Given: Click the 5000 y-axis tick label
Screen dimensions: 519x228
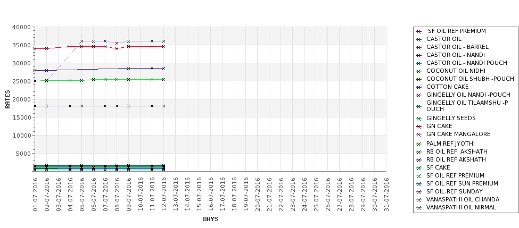Looking at the screenshot, I should [x=23, y=154].
